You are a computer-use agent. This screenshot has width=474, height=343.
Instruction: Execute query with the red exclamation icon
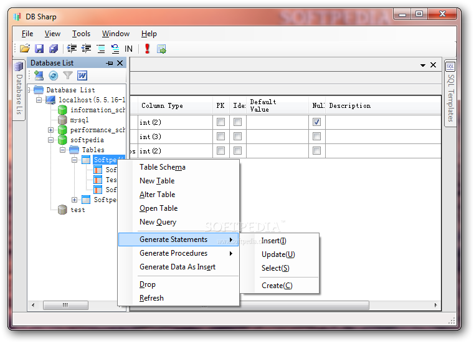147,49
